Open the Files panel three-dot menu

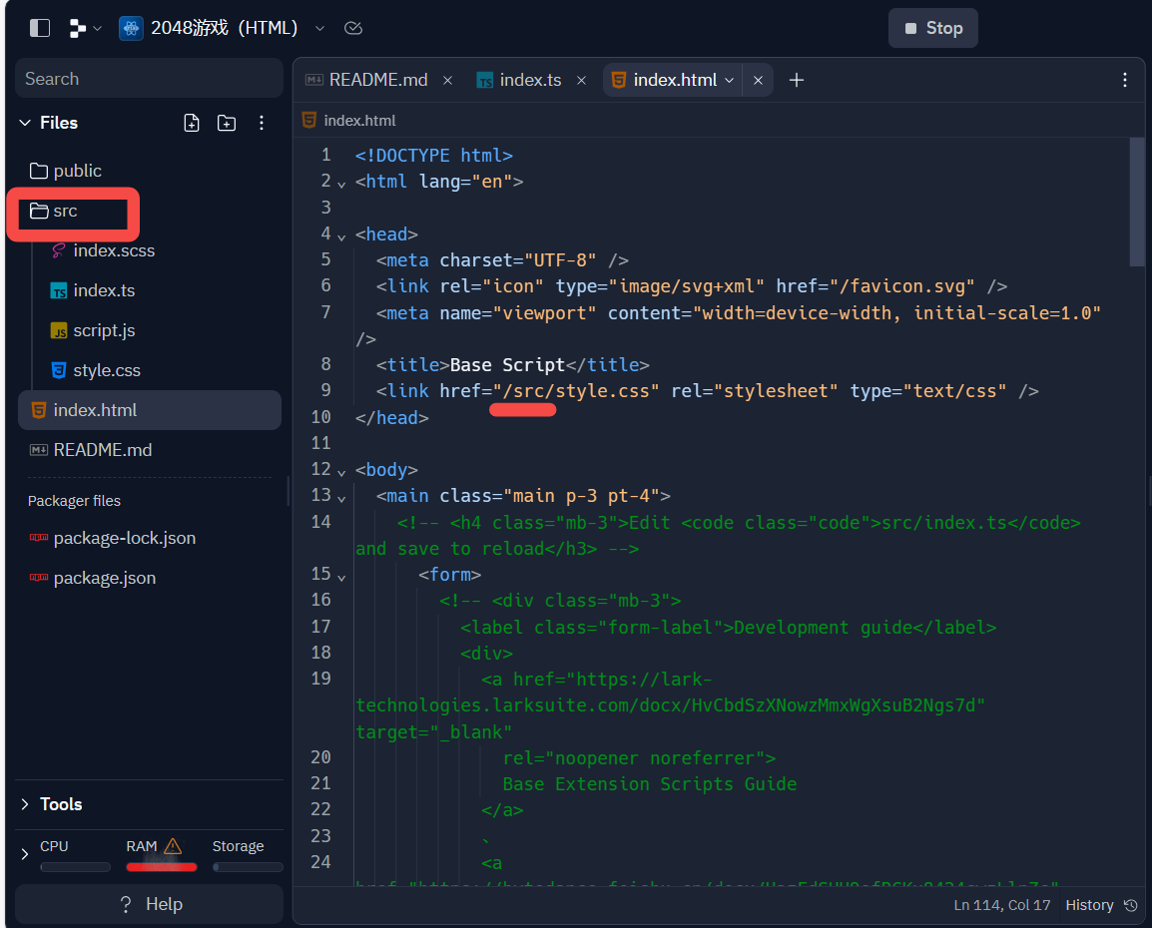coord(262,123)
